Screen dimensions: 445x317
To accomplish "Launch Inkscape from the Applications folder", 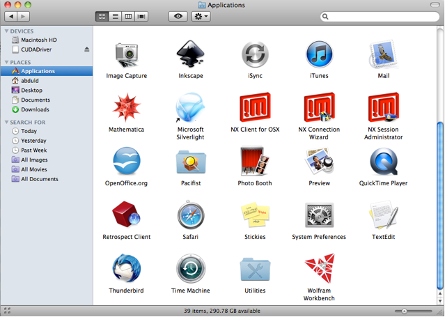I will tap(190, 54).
